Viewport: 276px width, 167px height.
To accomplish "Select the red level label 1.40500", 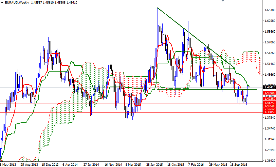I will click(270, 106).
